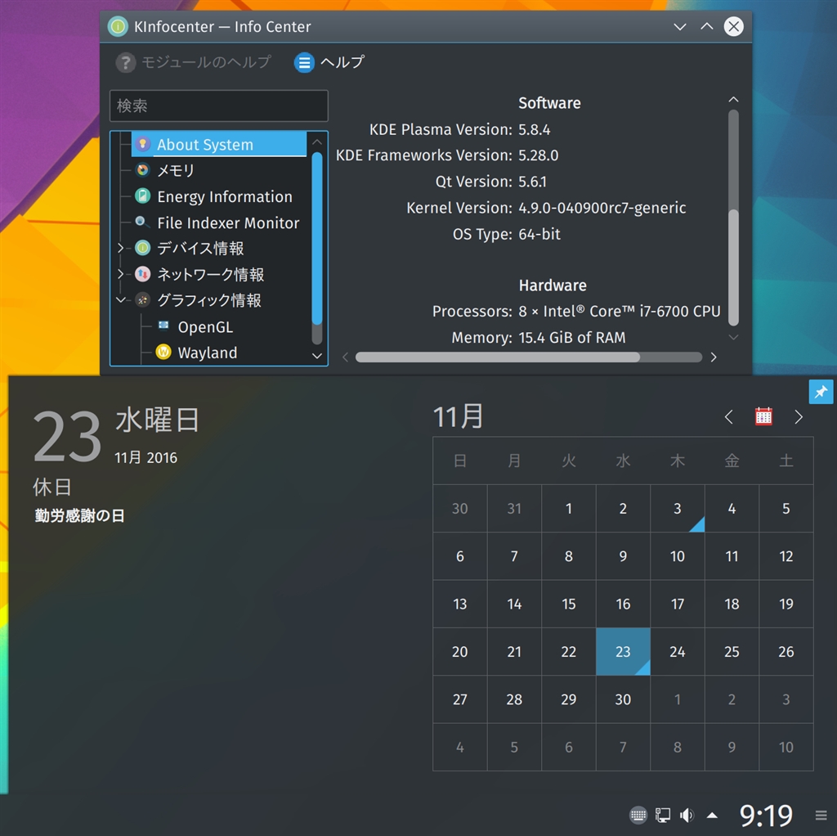Select Wayland in the module tree

(207, 353)
